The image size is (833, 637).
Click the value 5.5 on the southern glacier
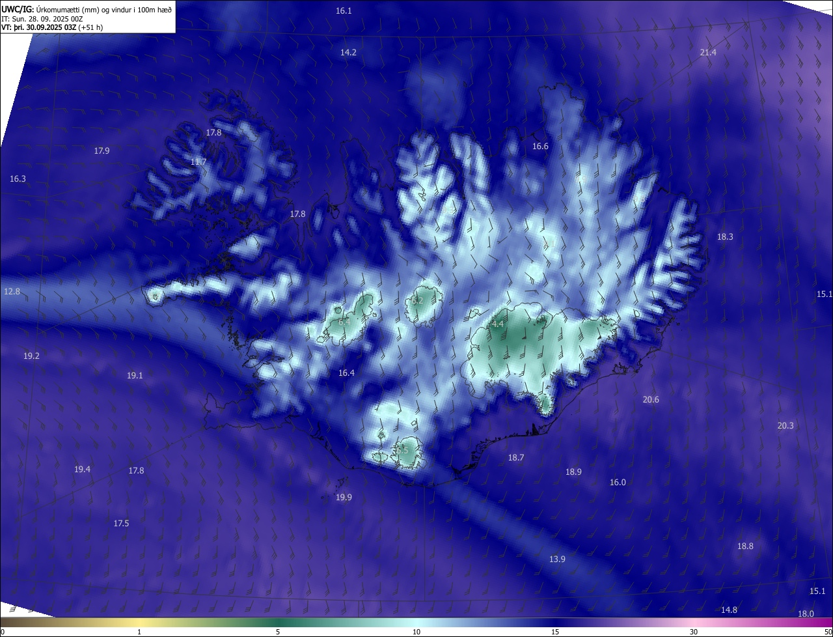(402, 451)
